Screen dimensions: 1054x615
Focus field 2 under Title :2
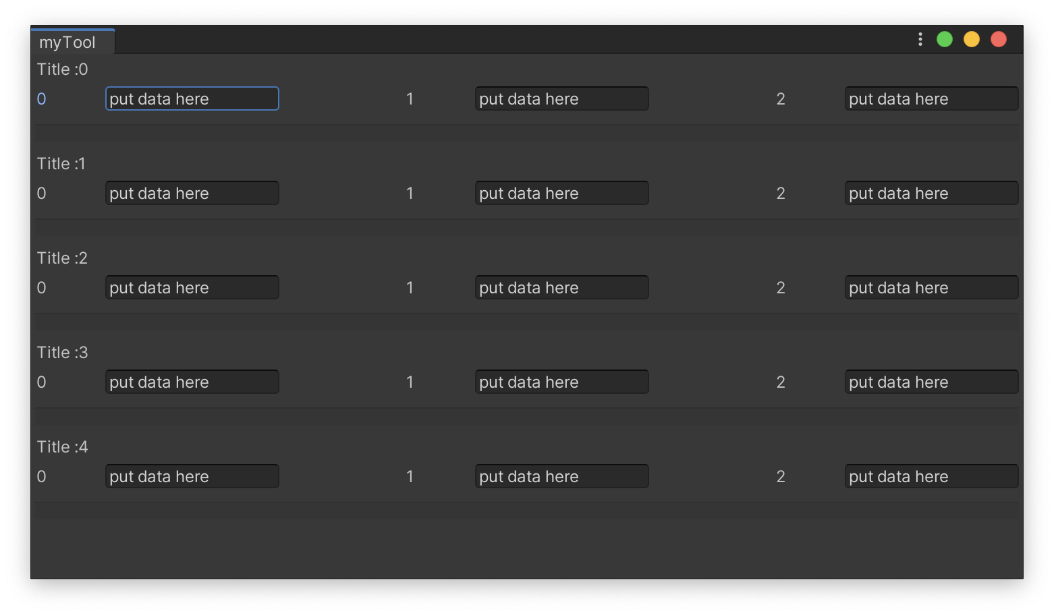[x=932, y=287]
